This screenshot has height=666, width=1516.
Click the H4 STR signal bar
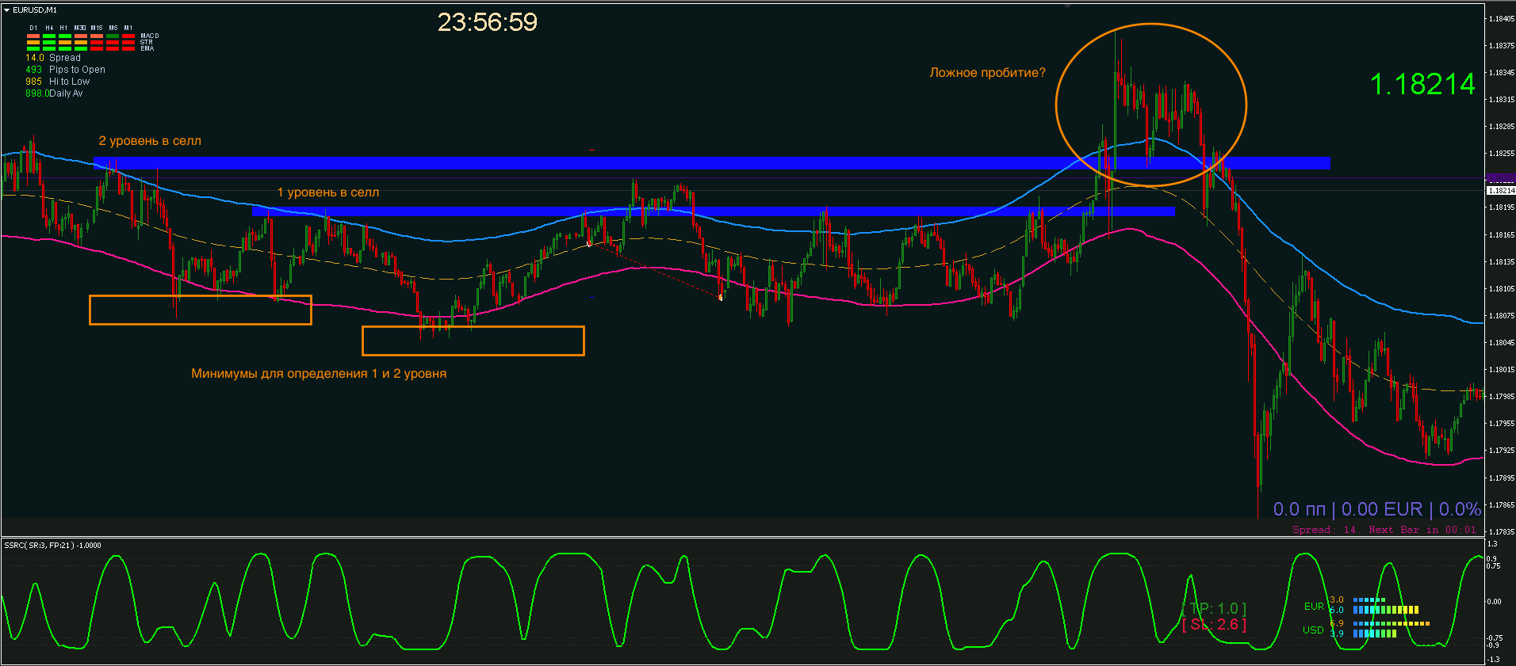pyautogui.click(x=49, y=42)
